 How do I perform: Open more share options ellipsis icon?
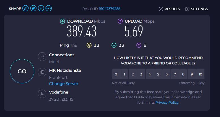(49, 8)
